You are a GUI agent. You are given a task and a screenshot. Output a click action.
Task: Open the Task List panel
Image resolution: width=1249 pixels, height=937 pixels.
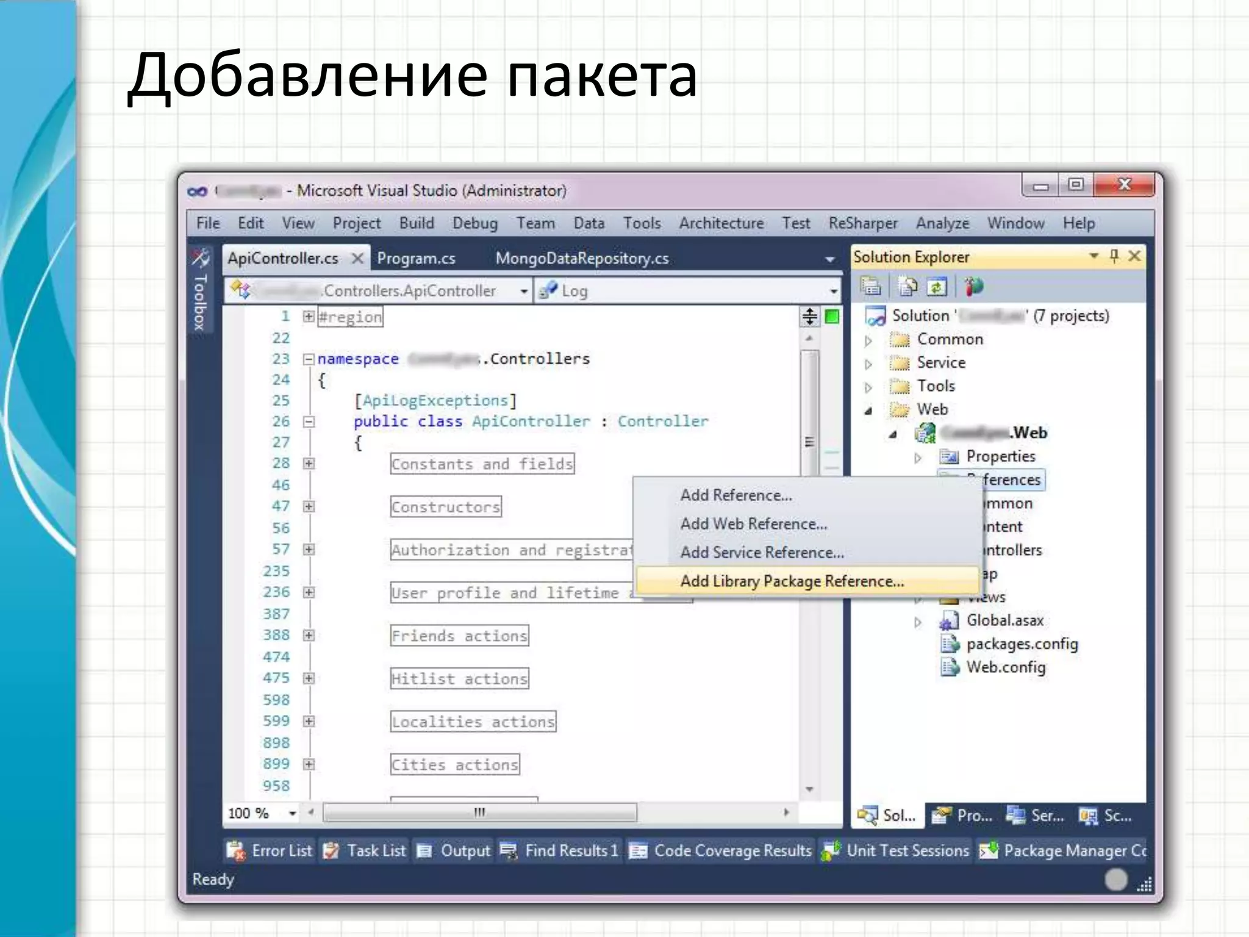365,850
